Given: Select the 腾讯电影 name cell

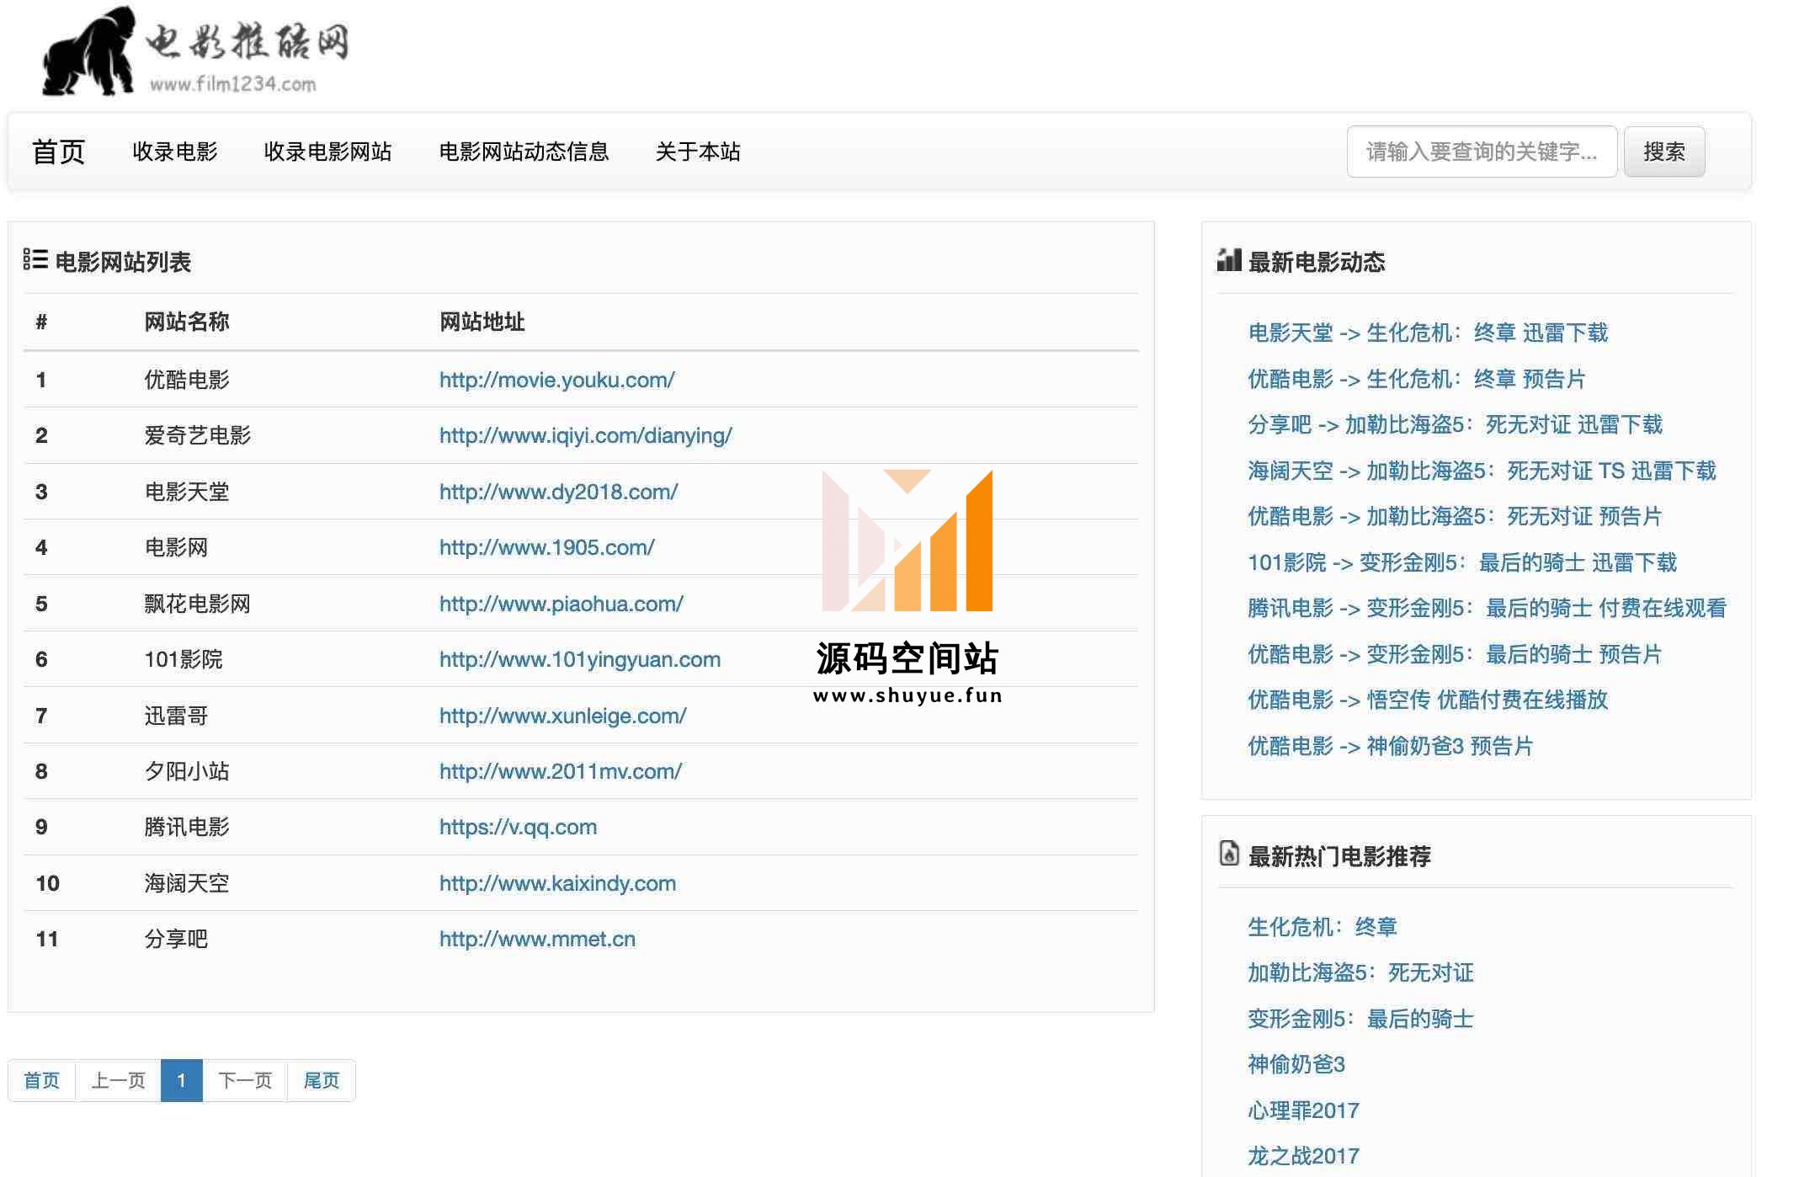Looking at the screenshot, I should [x=187, y=827].
